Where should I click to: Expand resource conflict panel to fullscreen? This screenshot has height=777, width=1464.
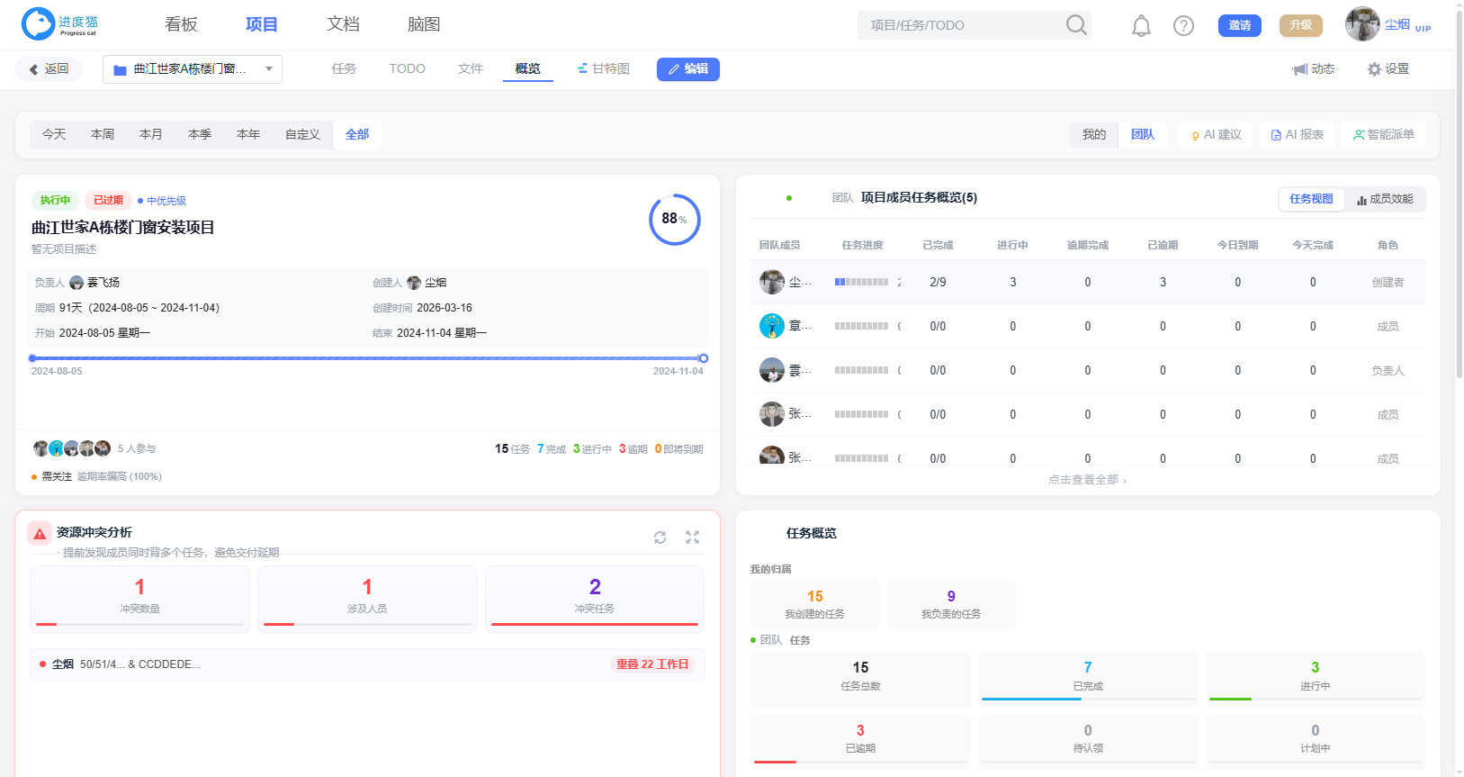(x=692, y=538)
